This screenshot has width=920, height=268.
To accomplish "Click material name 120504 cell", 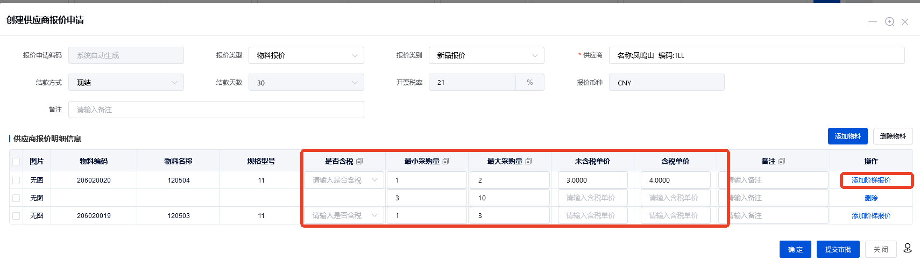I will (179, 180).
